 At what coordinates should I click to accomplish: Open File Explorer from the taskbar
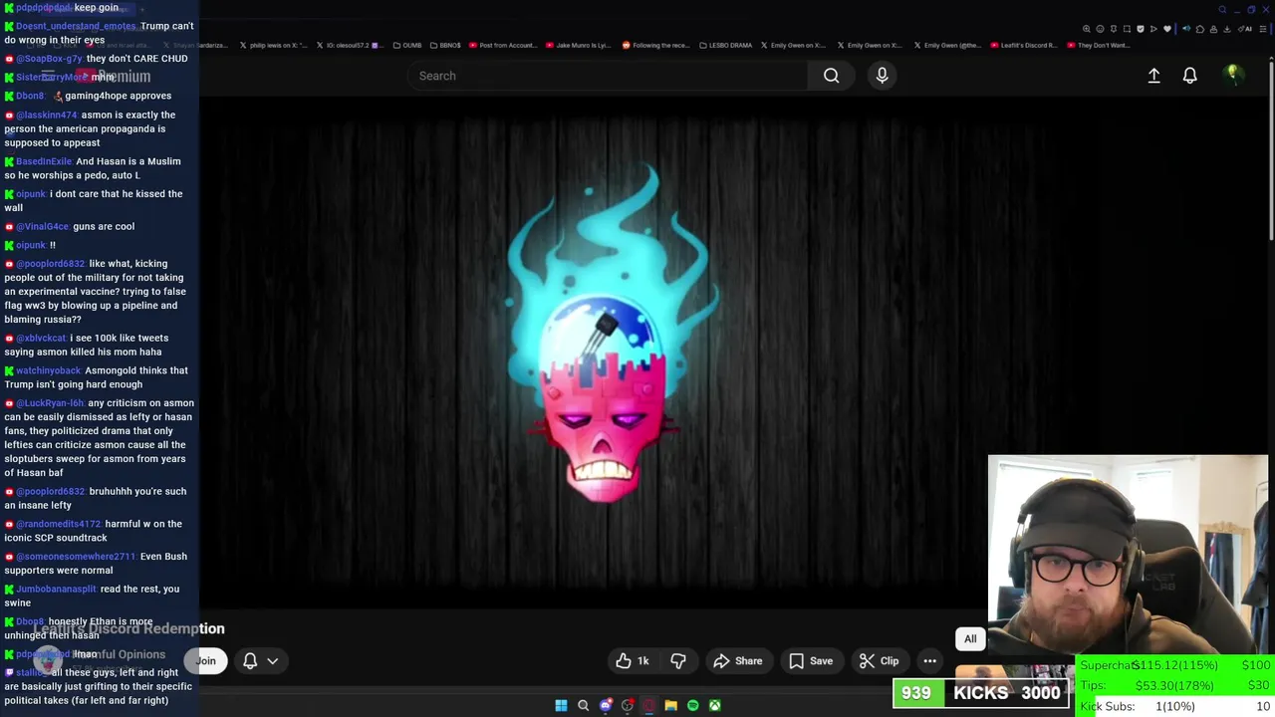tap(670, 705)
